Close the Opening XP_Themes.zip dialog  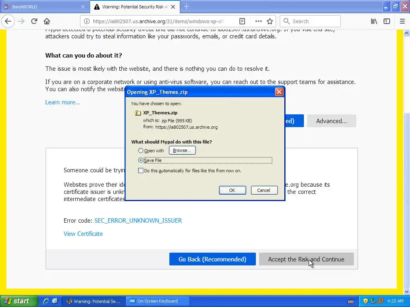[279, 92]
